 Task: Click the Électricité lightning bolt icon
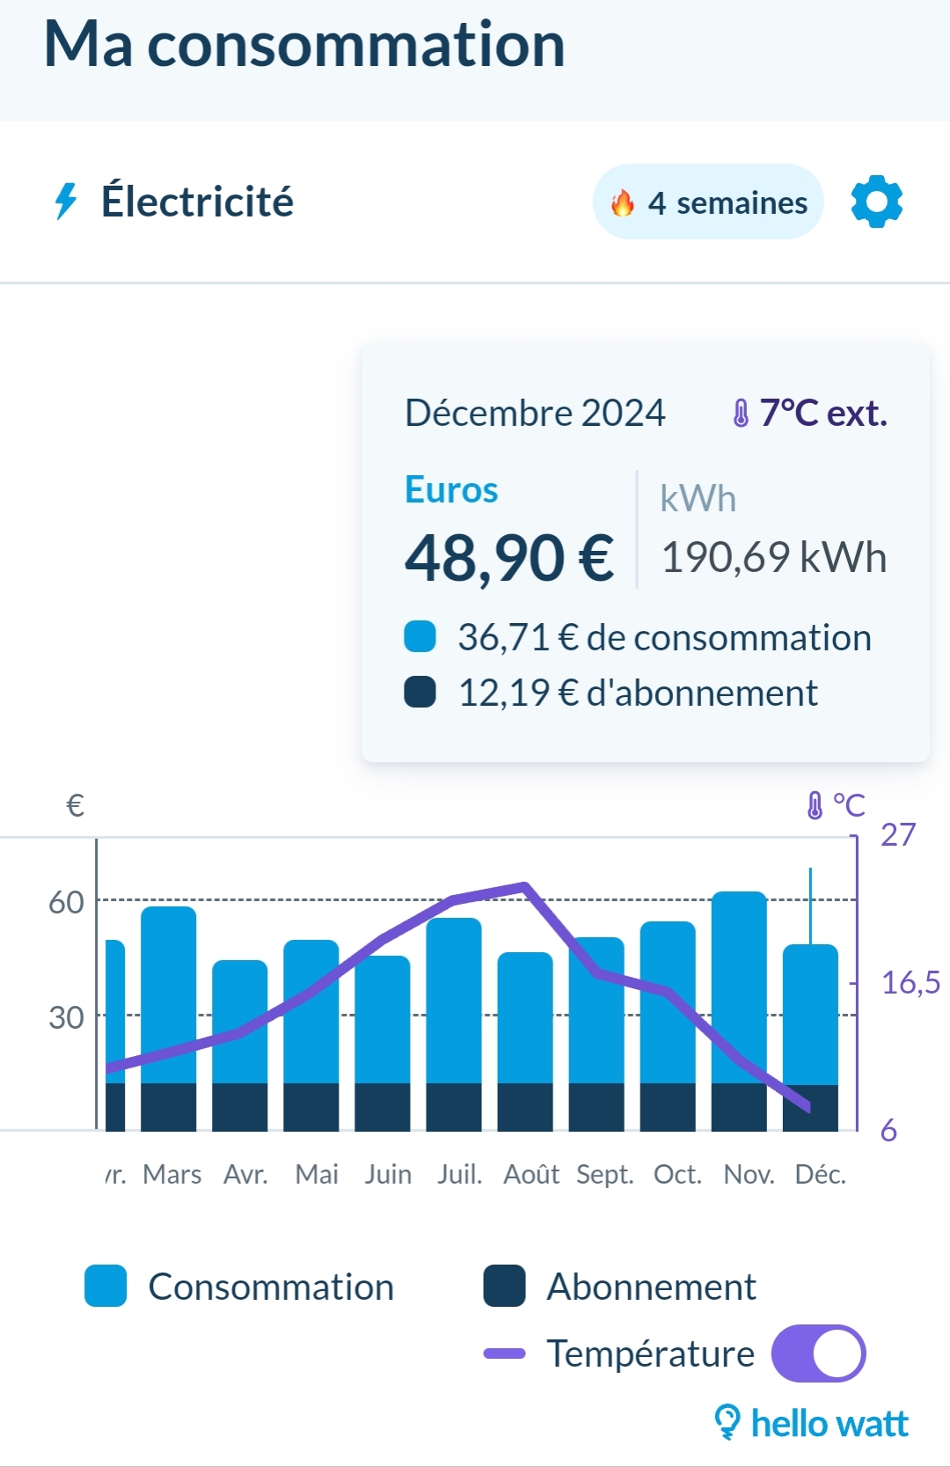click(66, 202)
